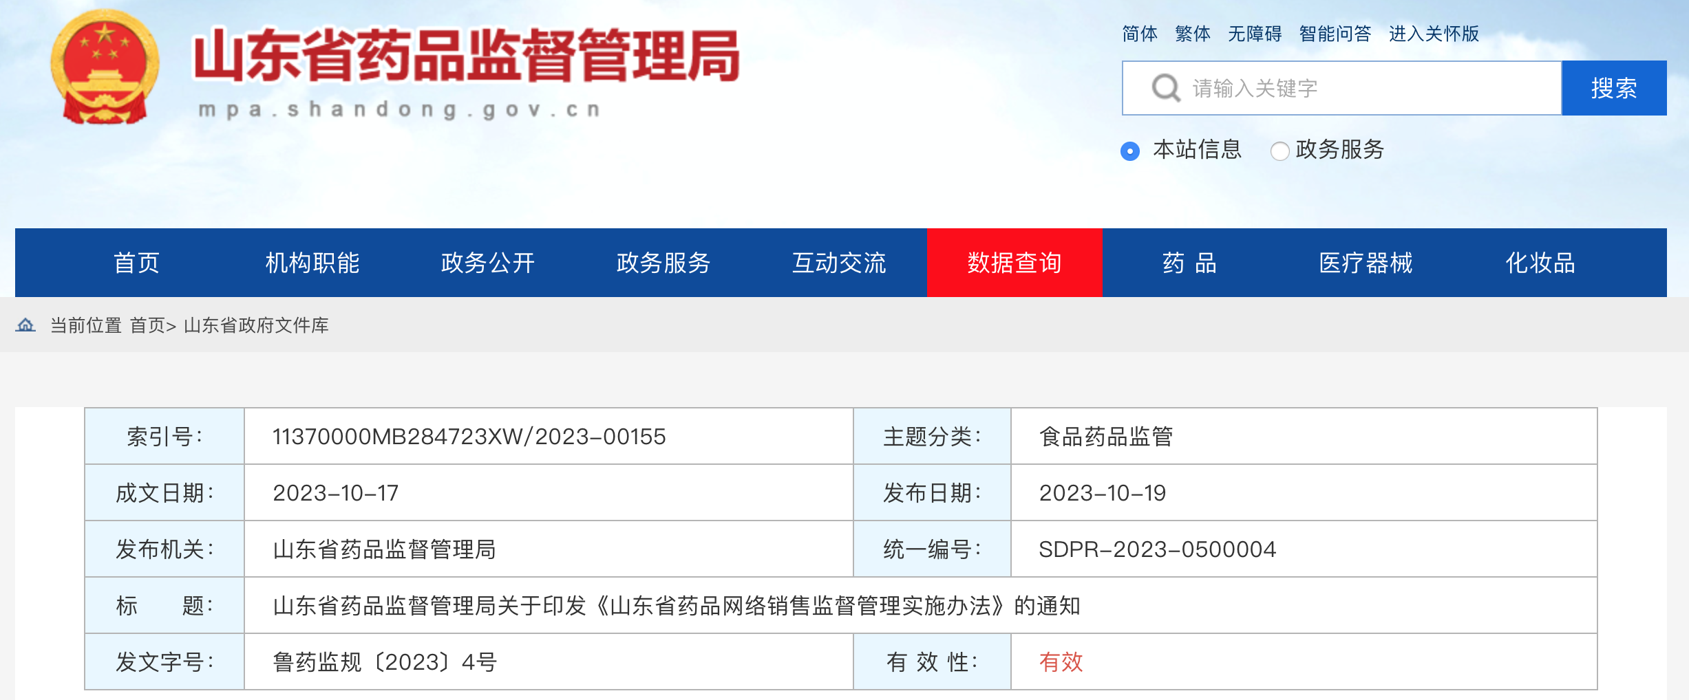Click the 发布机关 value 山东省药品监督管理局
This screenshot has height=700, width=1689.
click(x=384, y=549)
